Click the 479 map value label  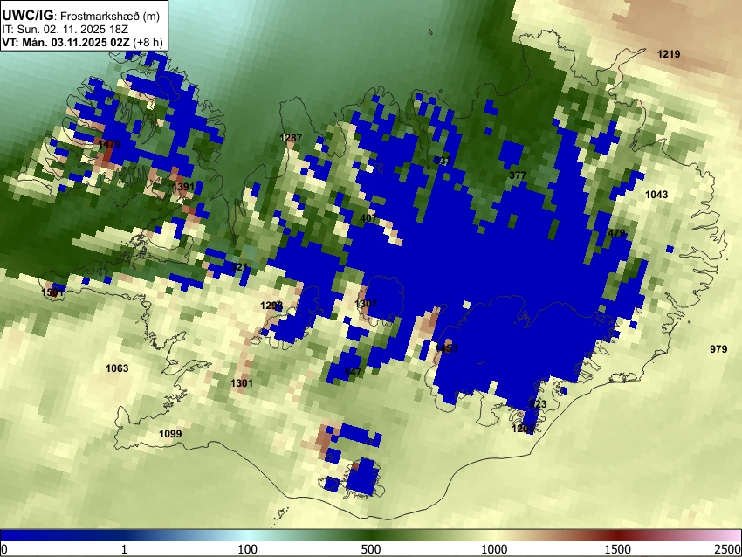point(616,233)
